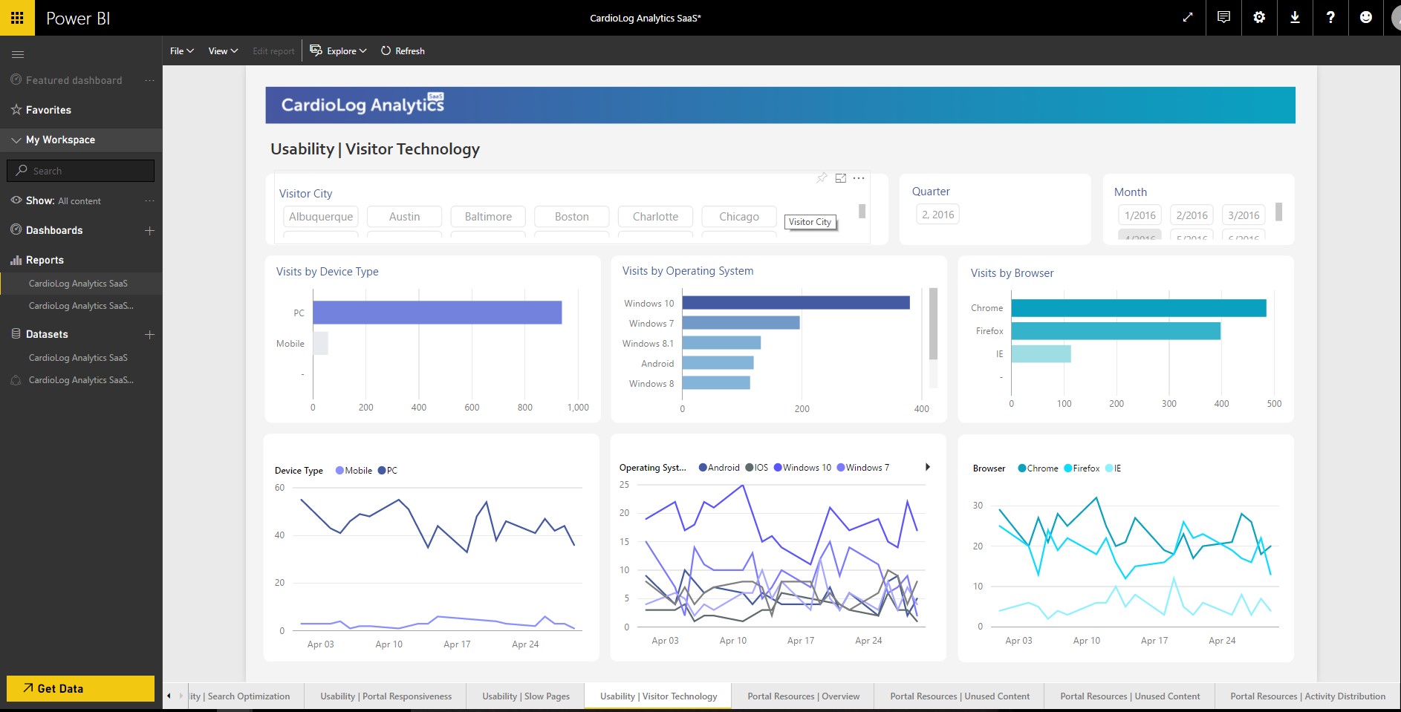
Task: Select 2/2016 in Month slicer
Action: coord(1192,215)
